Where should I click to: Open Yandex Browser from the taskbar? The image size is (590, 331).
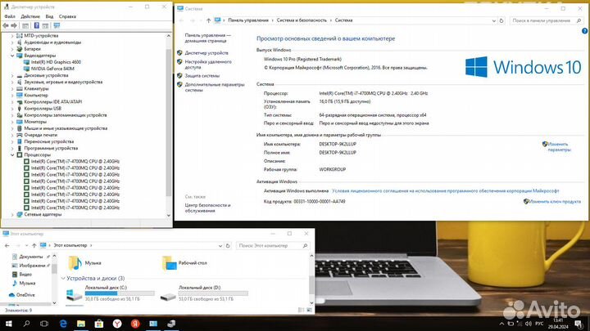coord(117,324)
